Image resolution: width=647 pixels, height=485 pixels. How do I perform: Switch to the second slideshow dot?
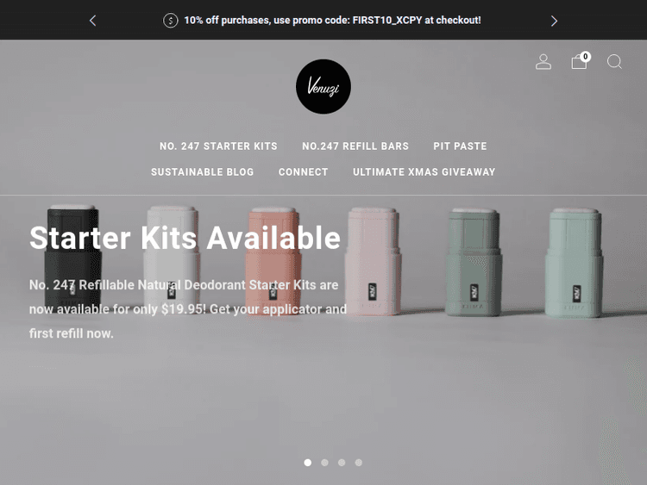pyautogui.click(x=324, y=463)
